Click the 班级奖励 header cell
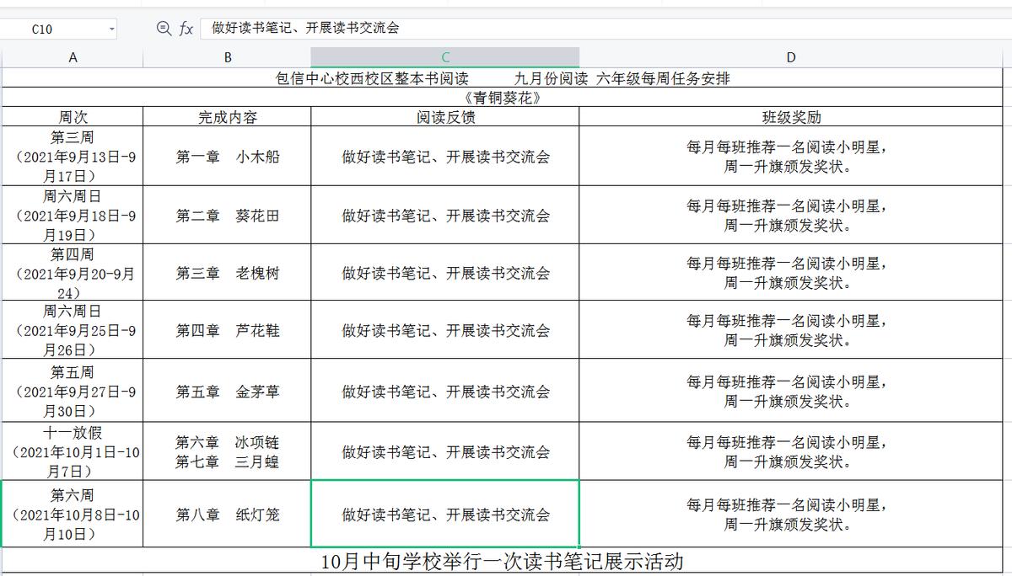The image size is (1012, 576). [790, 117]
